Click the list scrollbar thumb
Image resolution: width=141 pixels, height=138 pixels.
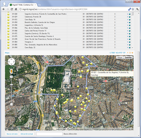pos(132,14)
